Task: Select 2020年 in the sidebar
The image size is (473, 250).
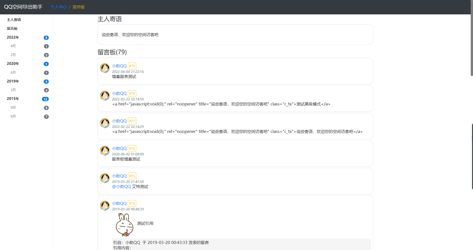Action: click(13, 64)
